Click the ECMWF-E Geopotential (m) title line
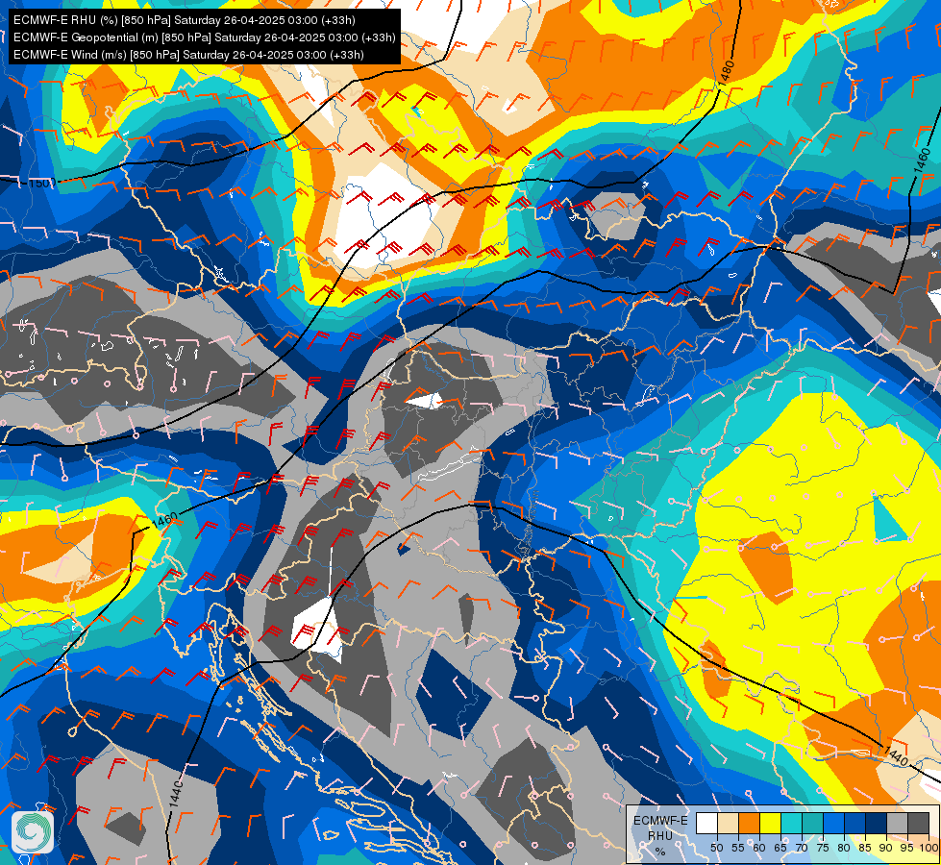The width and height of the screenshot is (941, 865). coord(205,37)
